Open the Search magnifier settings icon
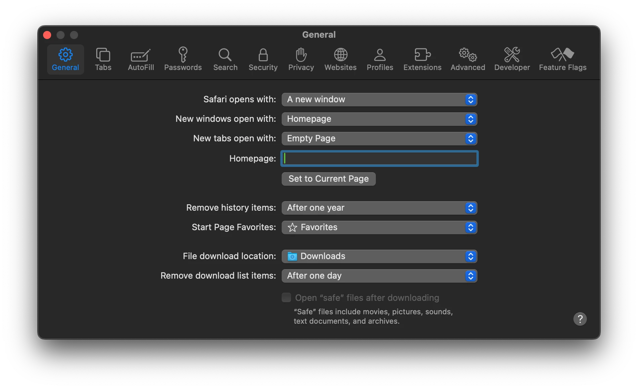638x389 pixels. click(x=225, y=55)
